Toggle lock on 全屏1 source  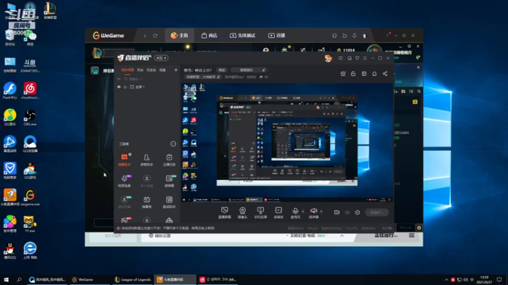tap(125, 87)
